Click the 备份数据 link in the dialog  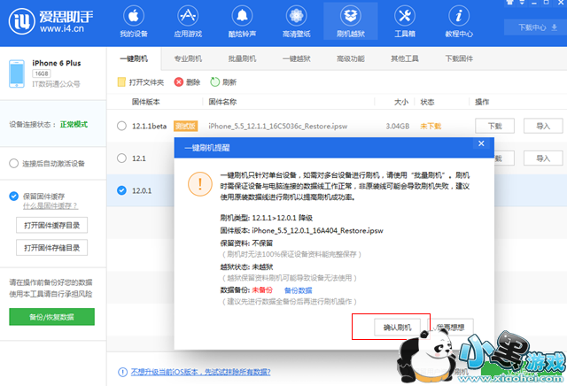coord(298,290)
